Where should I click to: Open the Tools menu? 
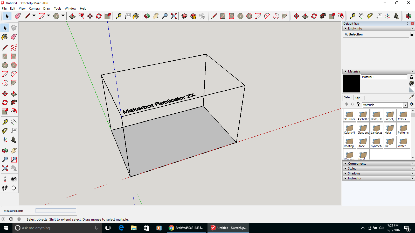tap(58, 9)
